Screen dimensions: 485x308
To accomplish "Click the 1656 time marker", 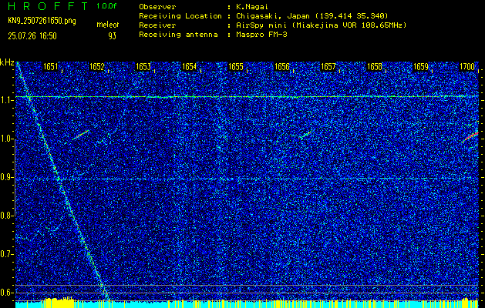I will (x=282, y=67).
